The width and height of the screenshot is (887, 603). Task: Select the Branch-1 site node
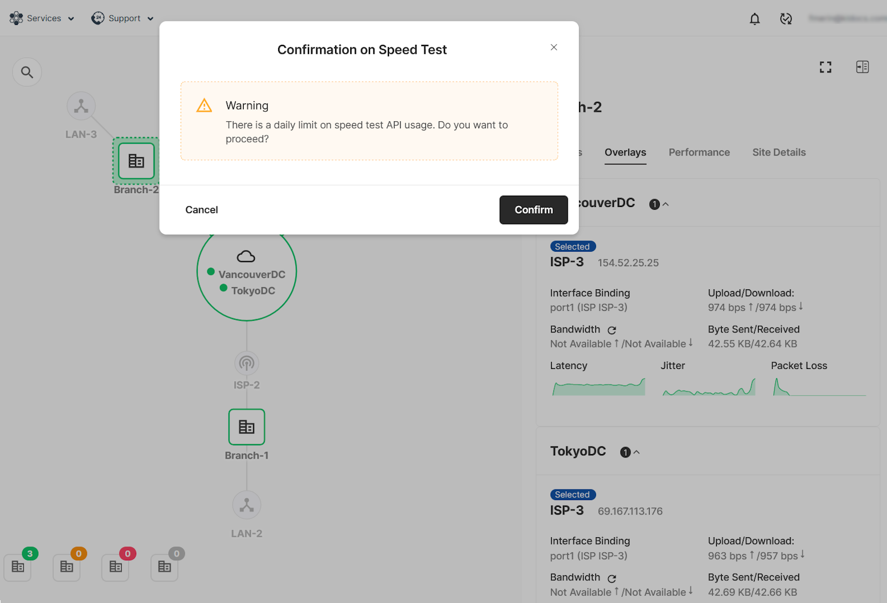pos(247,427)
